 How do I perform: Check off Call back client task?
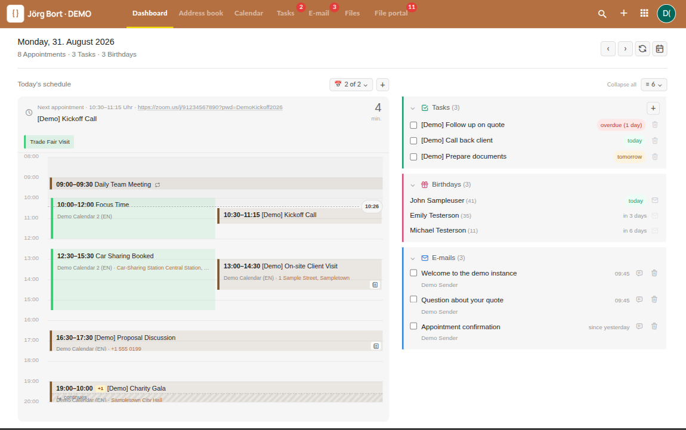tap(413, 141)
